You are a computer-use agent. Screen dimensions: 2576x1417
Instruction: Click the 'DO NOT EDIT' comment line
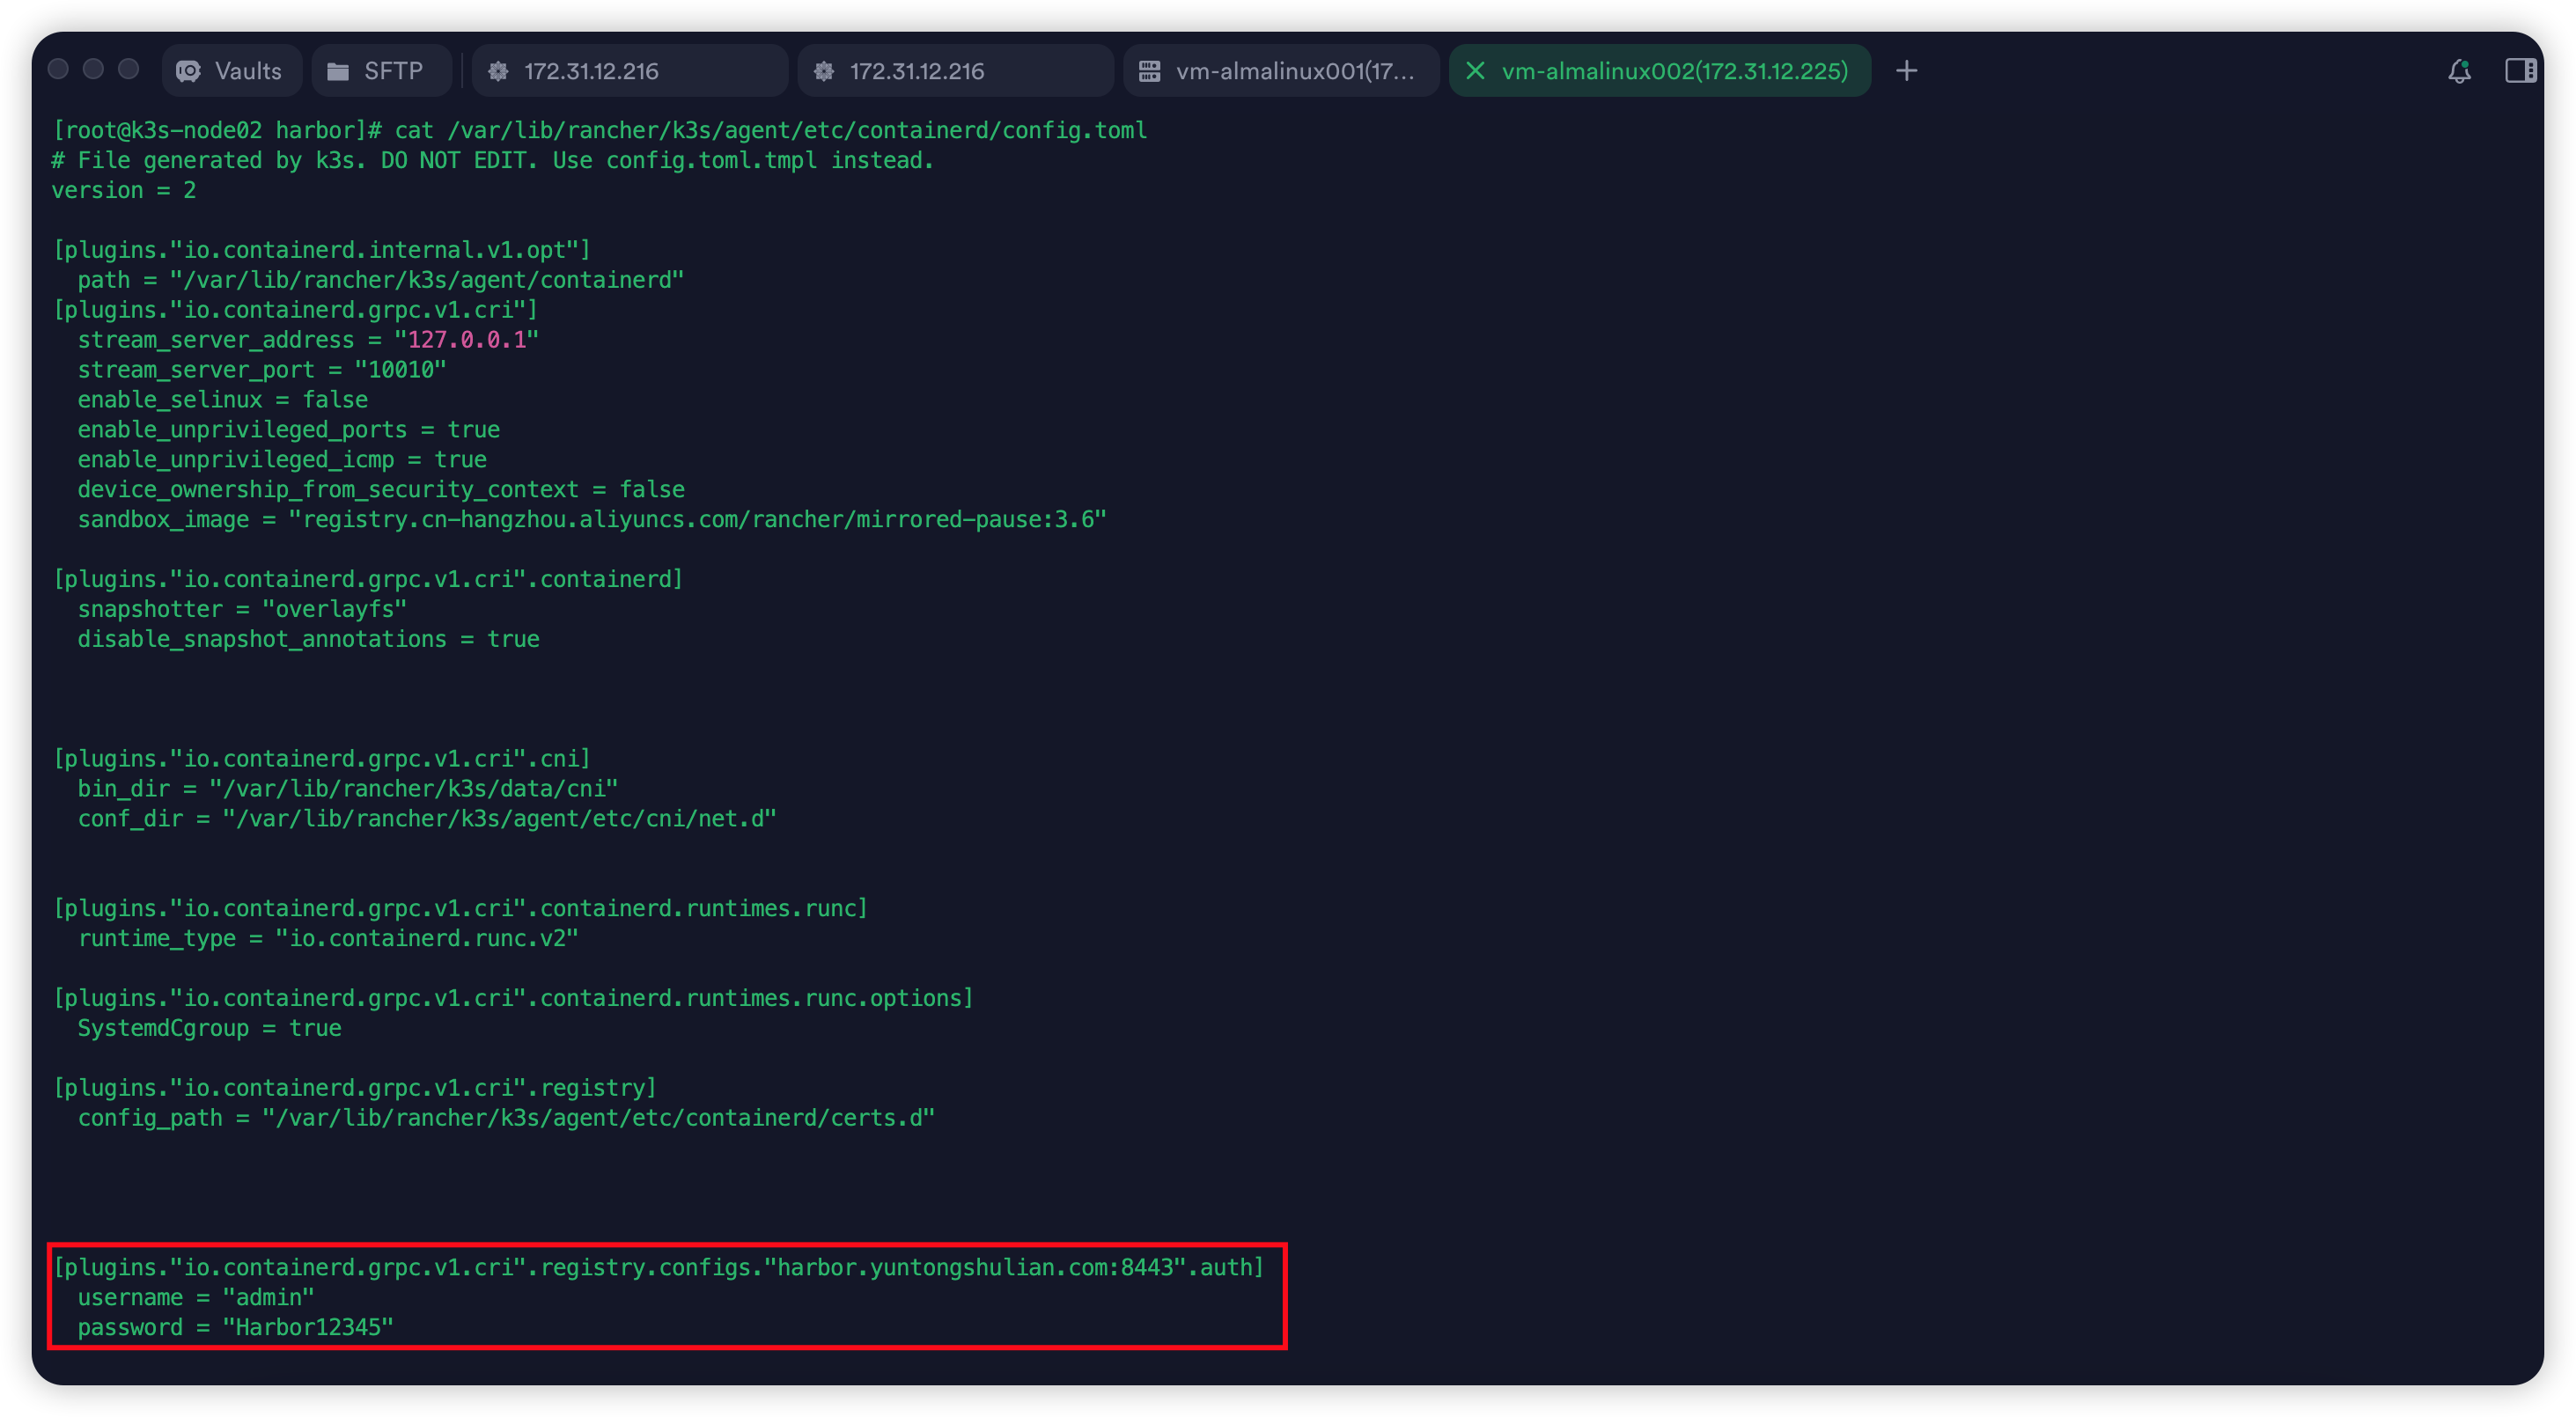click(493, 161)
